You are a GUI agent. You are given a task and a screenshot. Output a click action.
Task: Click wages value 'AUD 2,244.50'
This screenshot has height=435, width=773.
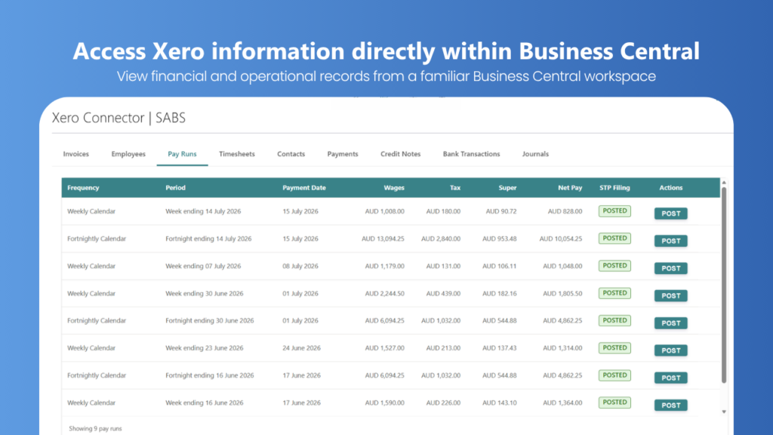click(x=384, y=294)
